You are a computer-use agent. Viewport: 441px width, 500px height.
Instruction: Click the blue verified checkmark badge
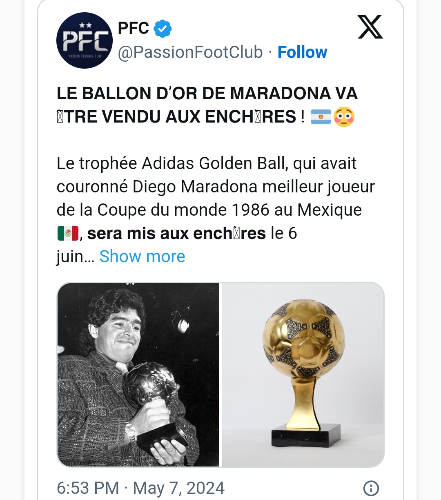click(x=163, y=29)
